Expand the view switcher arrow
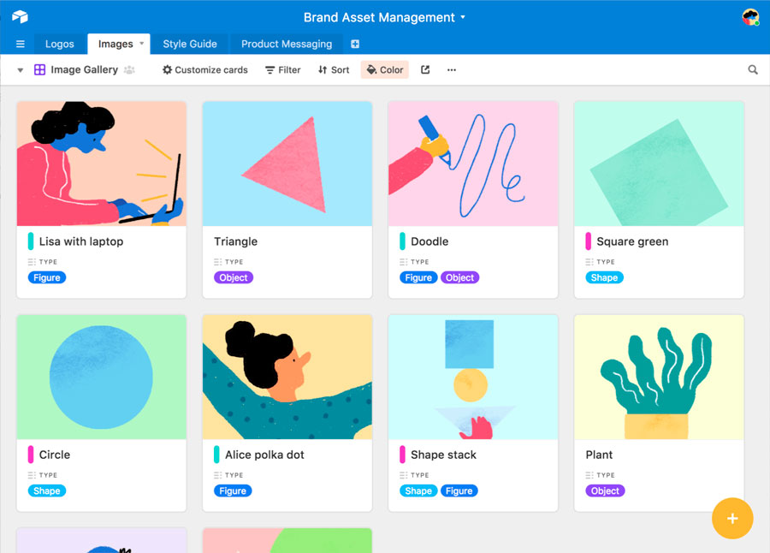770x553 pixels. pyautogui.click(x=21, y=70)
